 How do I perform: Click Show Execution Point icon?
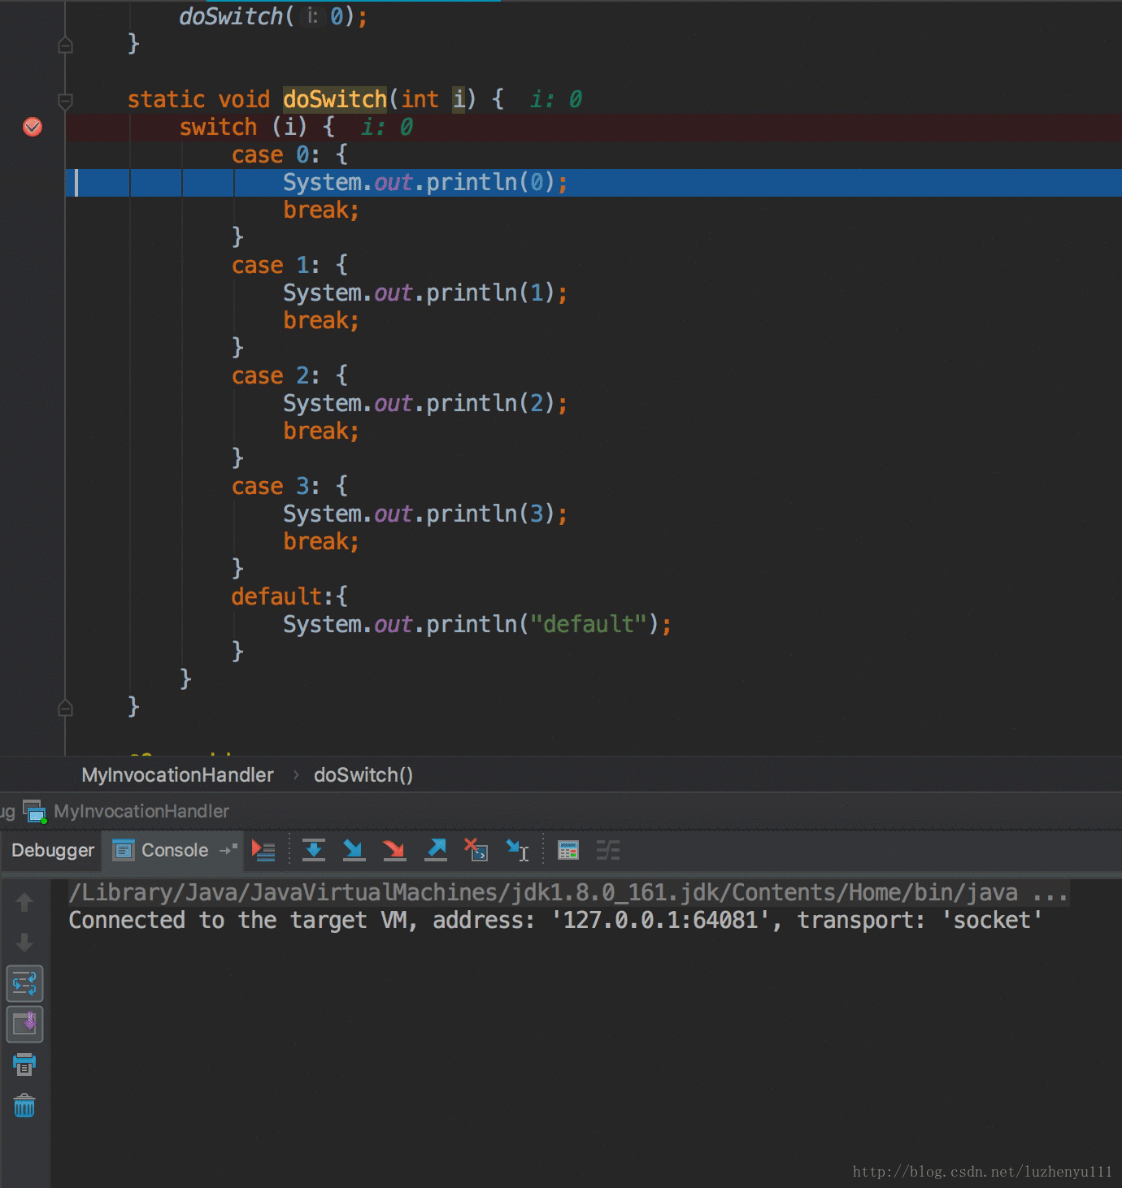click(263, 851)
